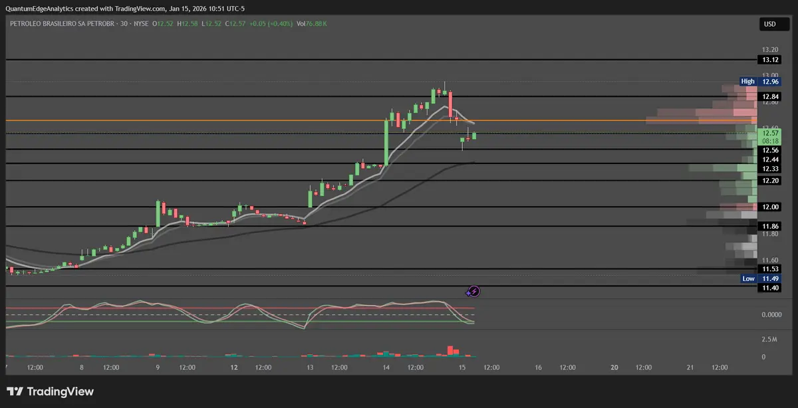This screenshot has width=798, height=408.
Task: Click the H12.58 high value in legend
Action: pyautogui.click(x=188, y=24)
